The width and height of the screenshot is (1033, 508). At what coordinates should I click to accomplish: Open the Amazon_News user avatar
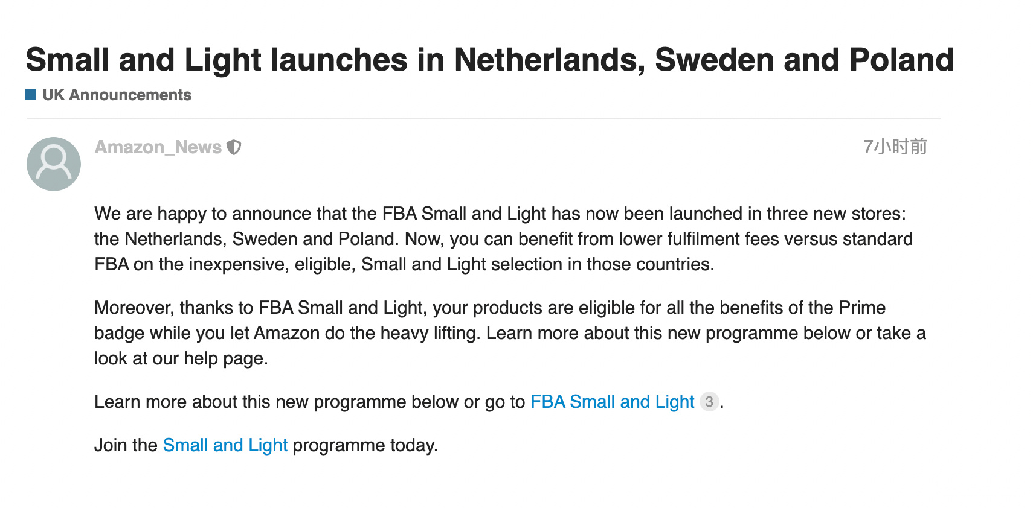pyautogui.click(x=54, y=164)
